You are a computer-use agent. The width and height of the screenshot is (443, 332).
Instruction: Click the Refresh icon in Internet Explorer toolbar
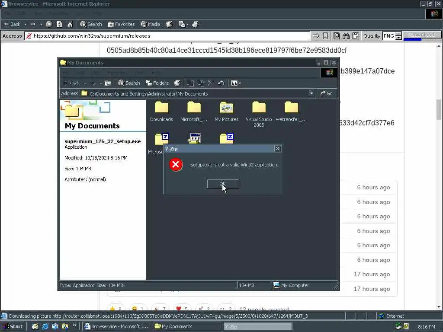pyautogui.click(x=59, y=24)
